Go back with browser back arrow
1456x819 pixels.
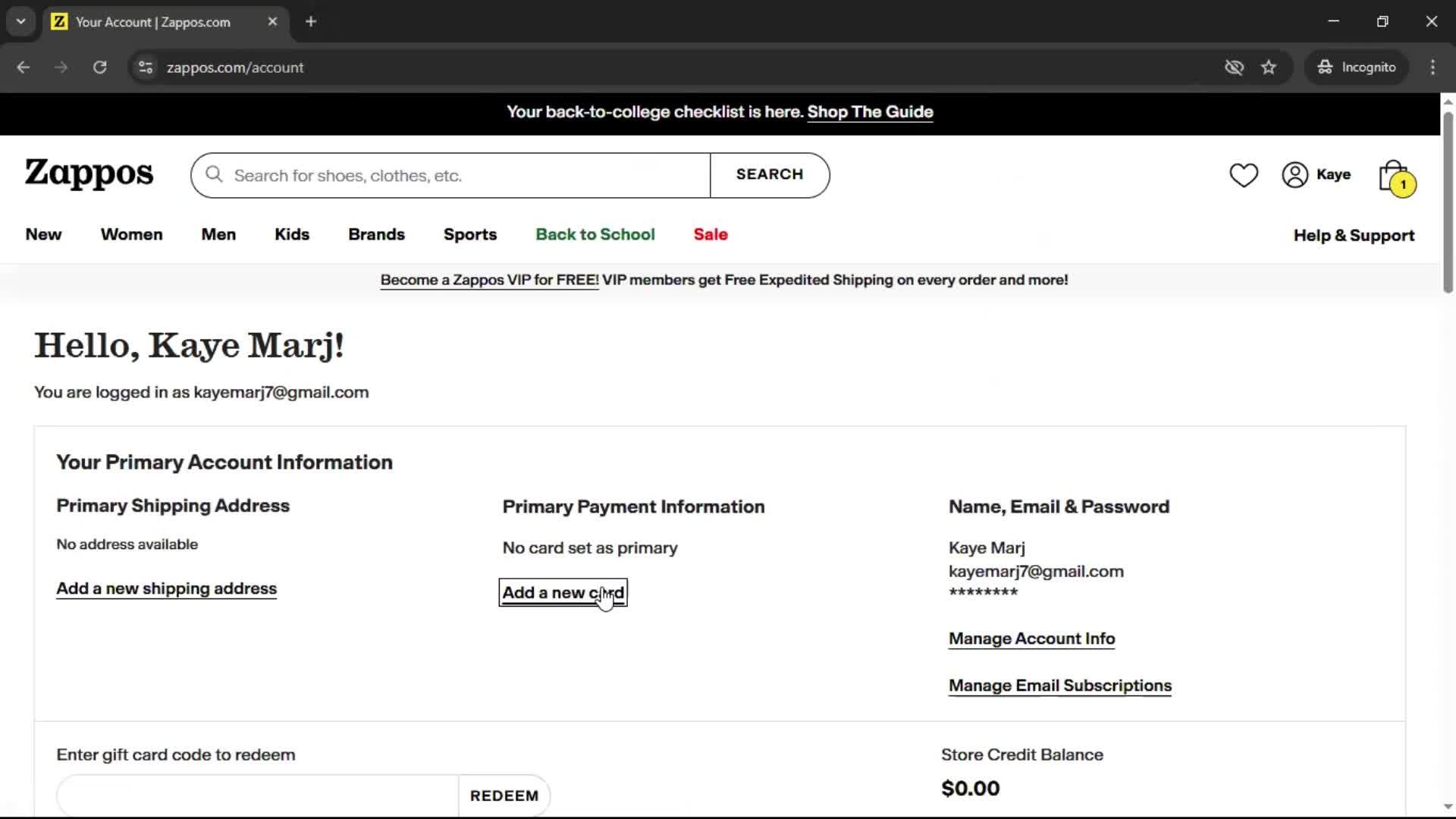pos(24,67)
